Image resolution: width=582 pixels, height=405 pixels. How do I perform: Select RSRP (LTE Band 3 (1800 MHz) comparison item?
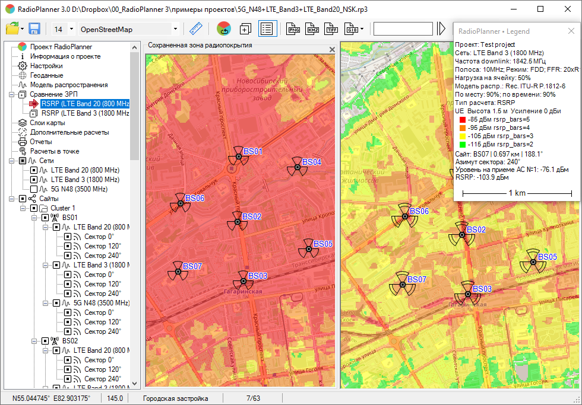pyautogui.click(x=85, y=113)
